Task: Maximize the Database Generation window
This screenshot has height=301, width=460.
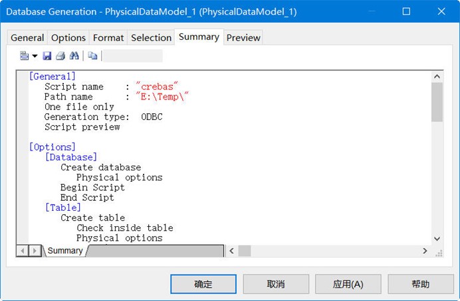Action: click(x=406, y=11)
